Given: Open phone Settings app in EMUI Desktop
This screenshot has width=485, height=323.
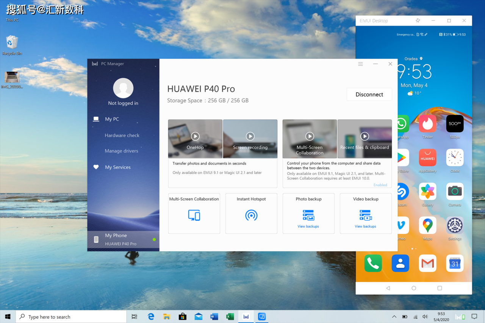Looking at the screenshot, I should (455, 225).
